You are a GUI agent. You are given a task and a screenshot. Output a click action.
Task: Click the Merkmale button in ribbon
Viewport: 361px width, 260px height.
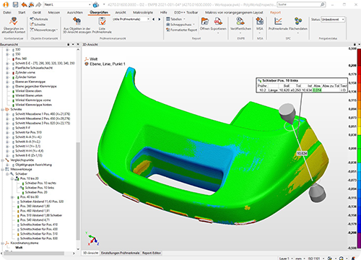[39, 19]
